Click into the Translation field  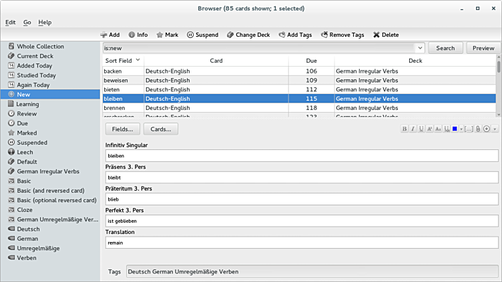tap(302, 243)
